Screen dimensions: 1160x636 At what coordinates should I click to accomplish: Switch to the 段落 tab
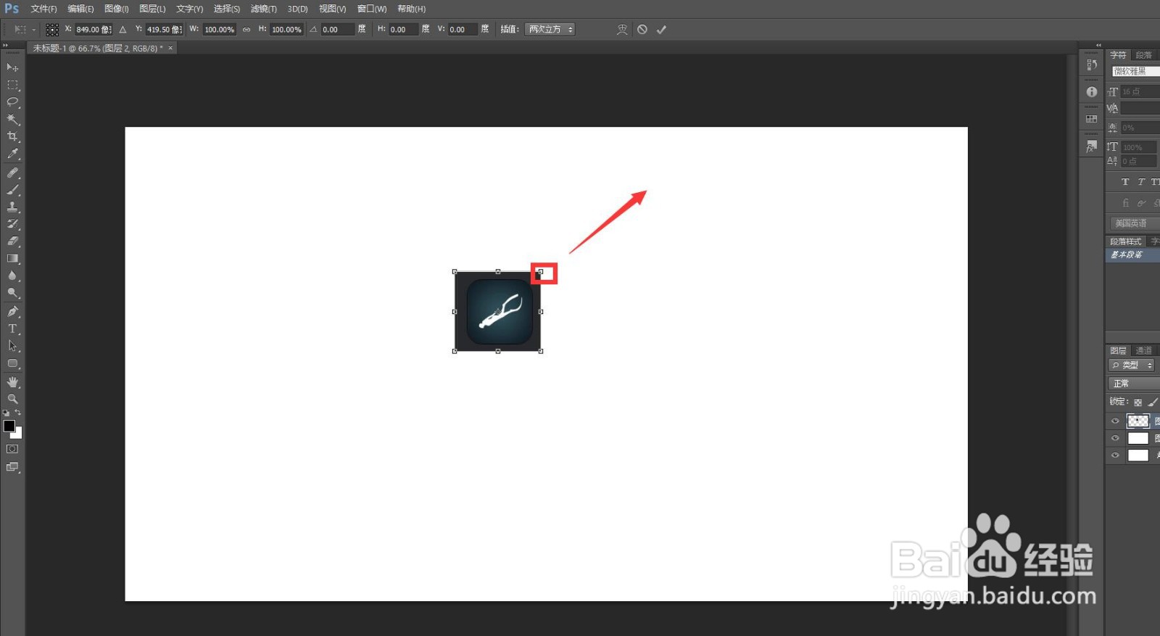(x=1143, y=55)
